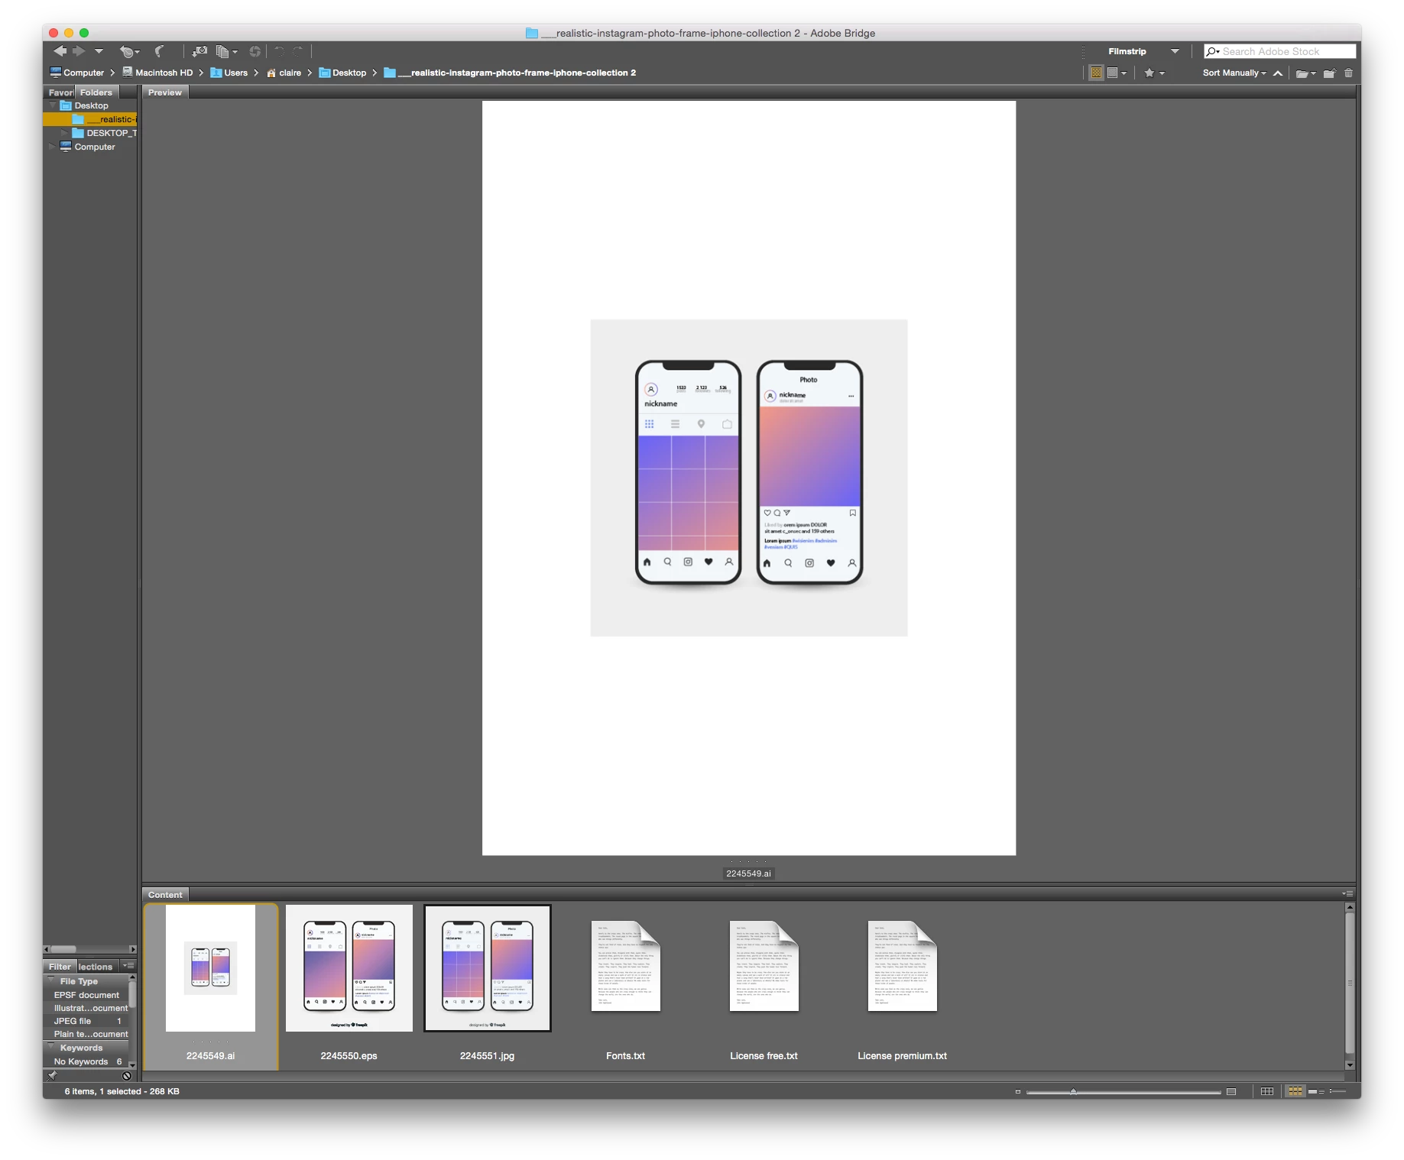The height and width of the screenshot is (1160, 1404).
Task: Clear all filters with the no symbol
Action: click(127, 1075)
